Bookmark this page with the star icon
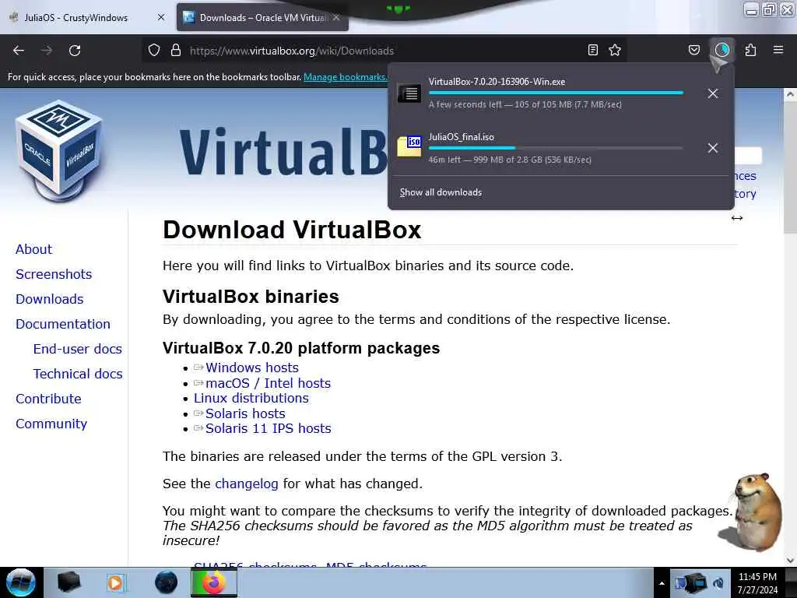Image resolution: width=797 pixels, height=598 pixels. (x=615, y=50)
